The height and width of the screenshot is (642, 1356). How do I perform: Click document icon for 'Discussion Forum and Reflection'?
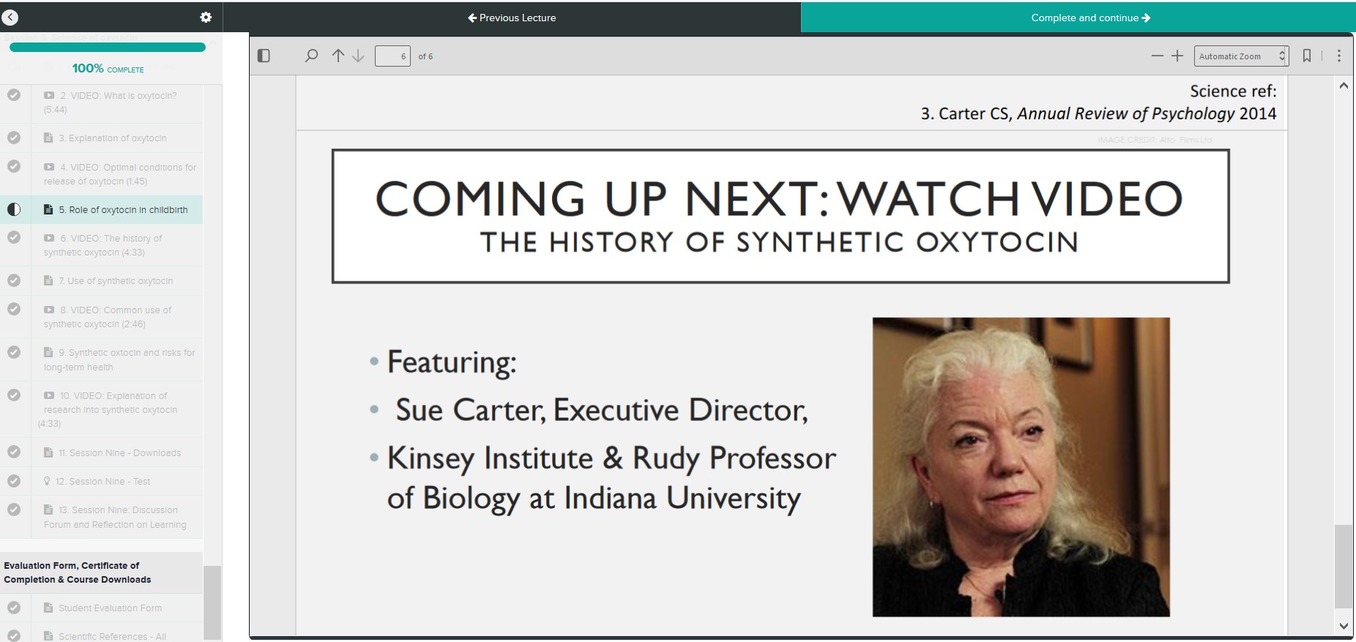(x=48, y=510)
